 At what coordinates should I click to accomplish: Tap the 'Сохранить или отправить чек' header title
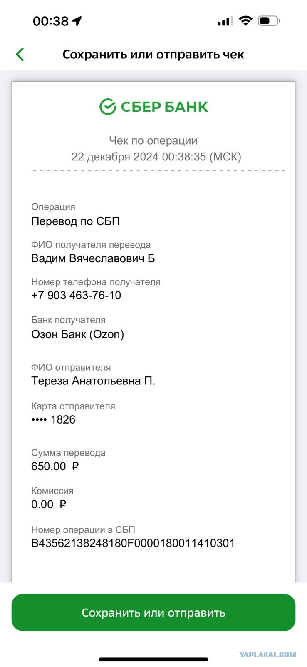(153, 54)
